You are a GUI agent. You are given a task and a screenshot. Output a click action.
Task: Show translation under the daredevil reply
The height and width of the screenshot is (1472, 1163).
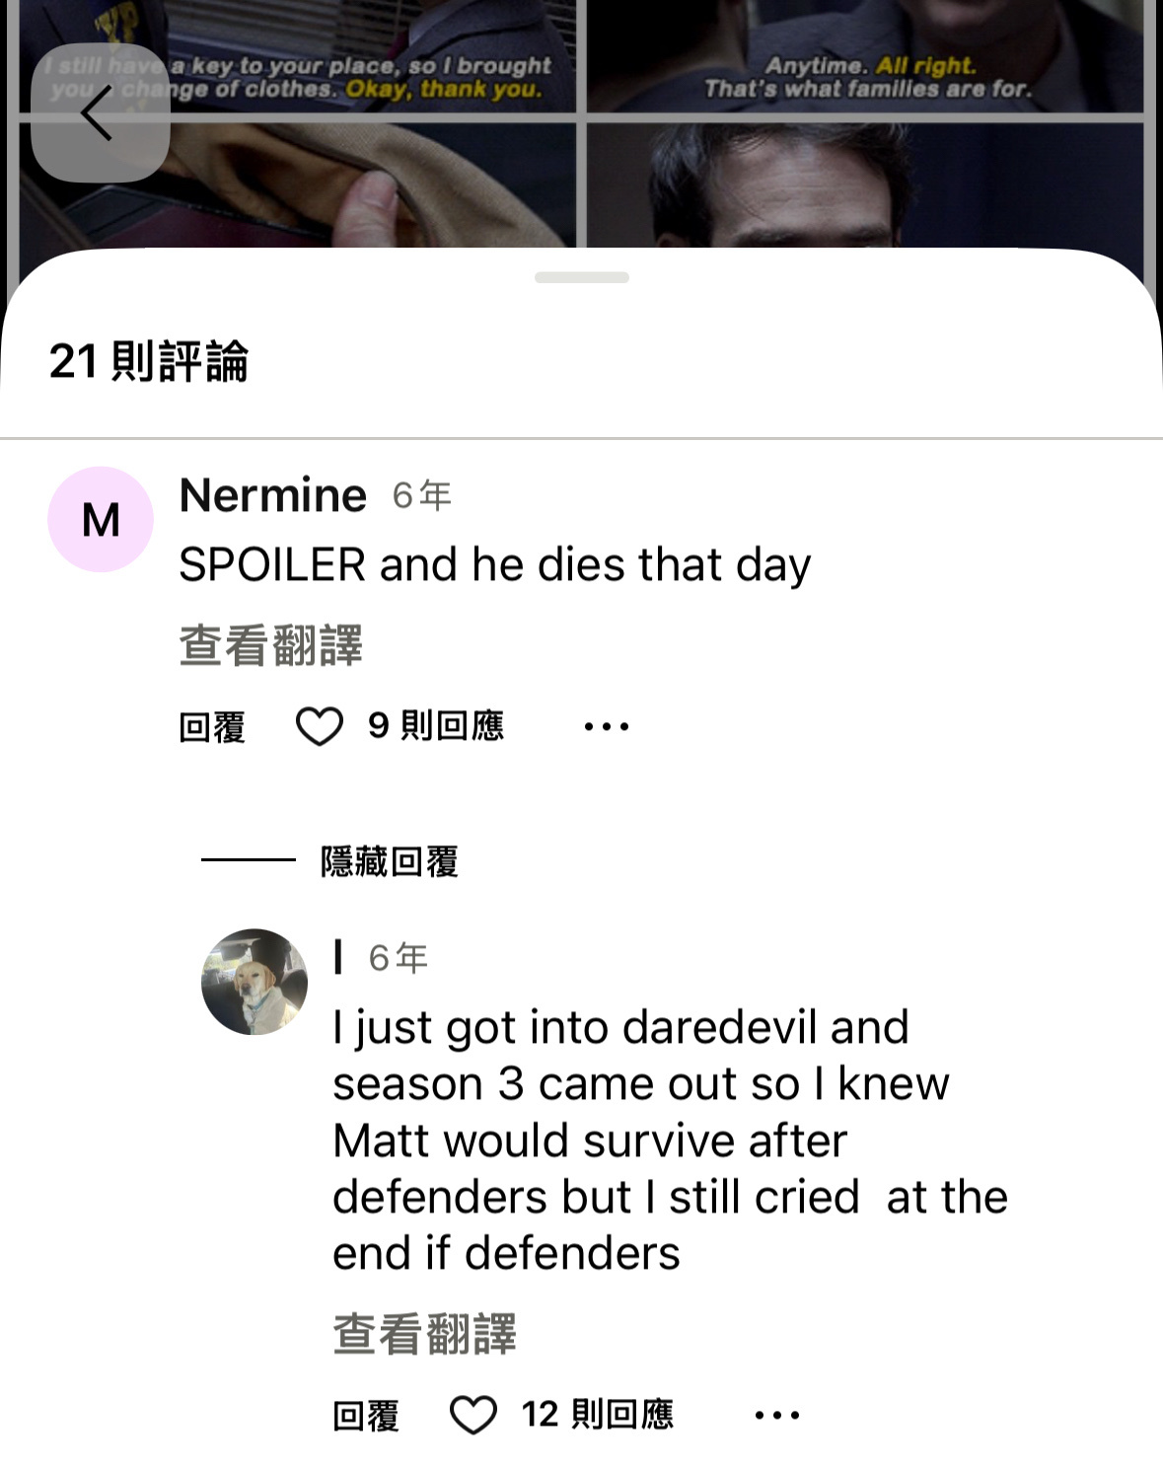(x=424, y=1334)
